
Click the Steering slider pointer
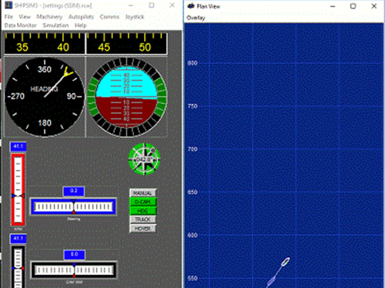pos(73,207)
